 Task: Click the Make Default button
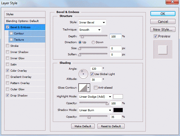pyautogui.click(x=83, y=126)
